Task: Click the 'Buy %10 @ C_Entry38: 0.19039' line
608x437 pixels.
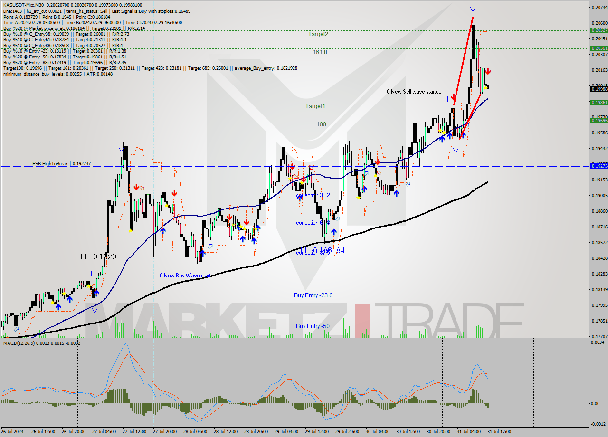Action: 66,34
